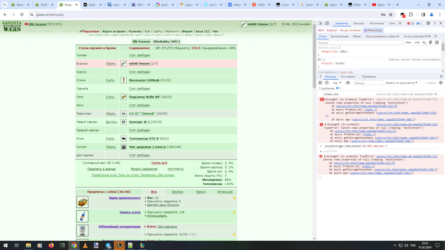The width and height of the screenshot is (445, 250).
Task: Open Firefox from the Windows taskbar
Action: coord(51,245)
